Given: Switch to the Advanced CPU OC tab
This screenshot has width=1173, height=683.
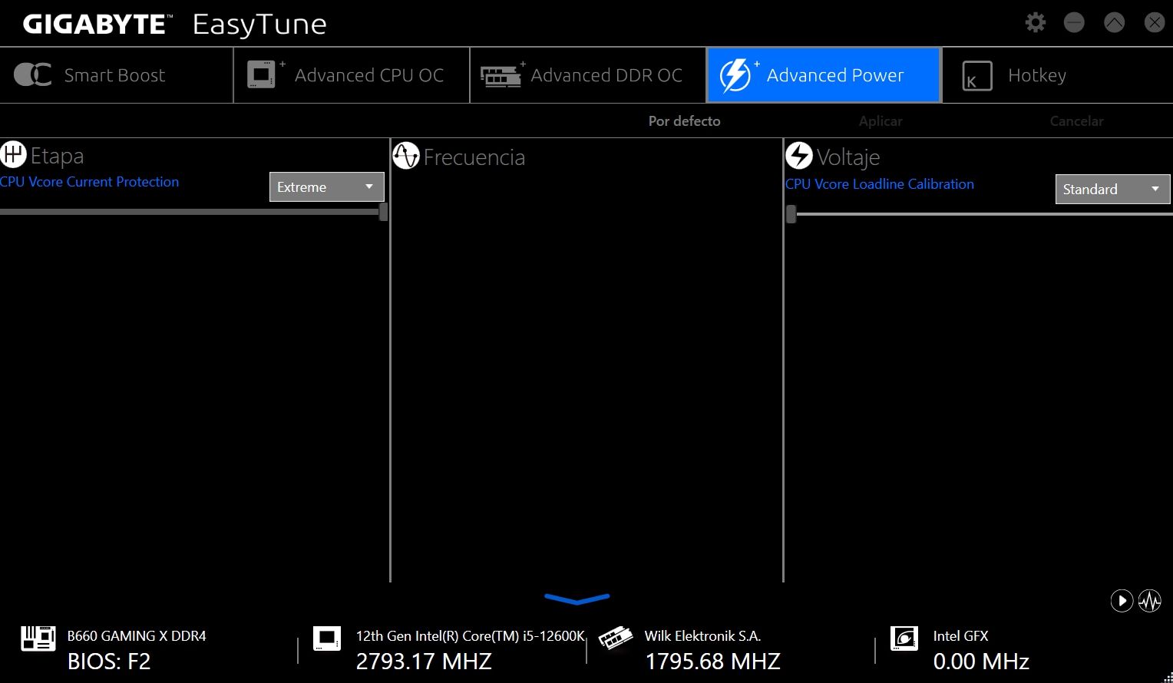Looking at the screenshot, I should coord(352,75).
